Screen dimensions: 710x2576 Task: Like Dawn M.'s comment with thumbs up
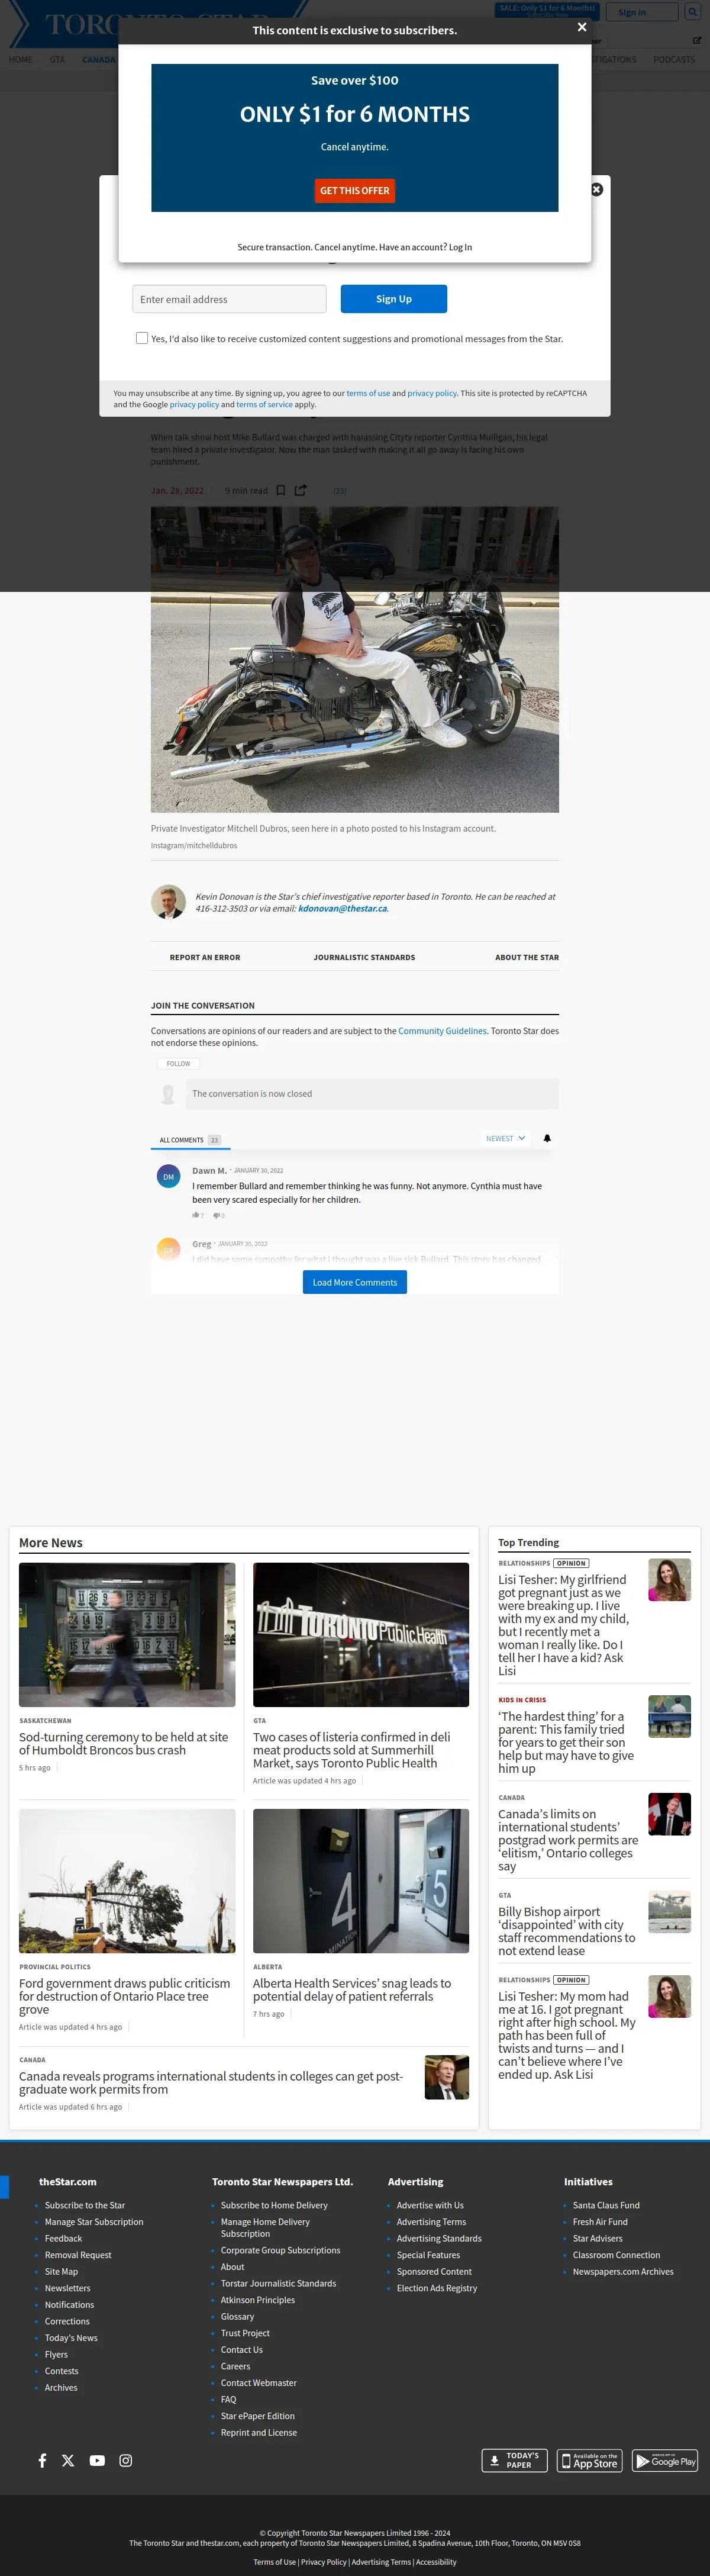pos(197,1215)
